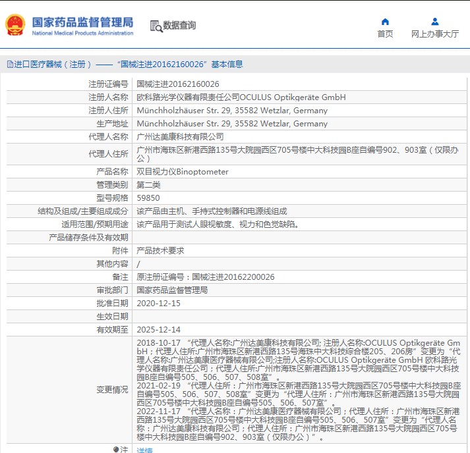Click the 注册证编号 row label
The height and width of the screenshot is (453, 470).
(x=108, y=84)
